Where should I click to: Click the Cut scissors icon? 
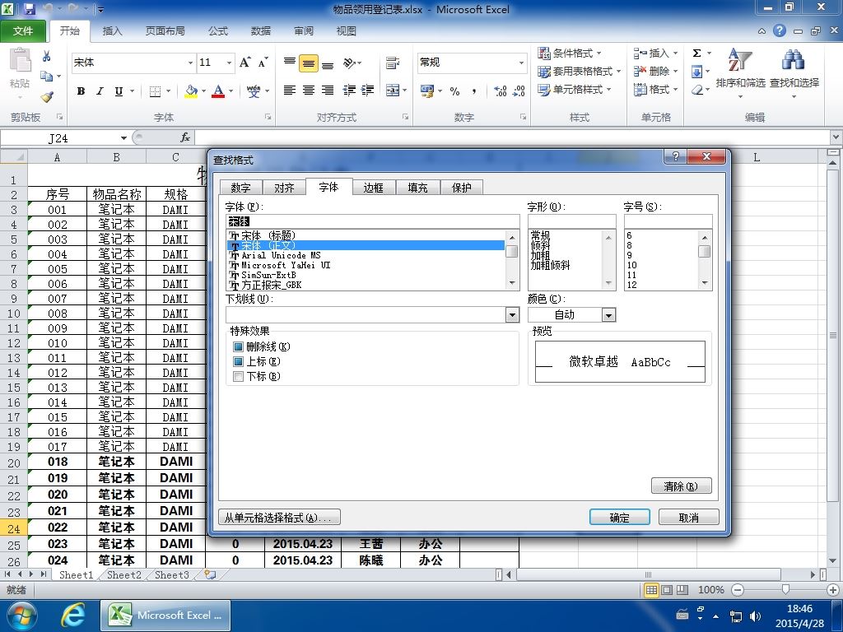point(47,56)
